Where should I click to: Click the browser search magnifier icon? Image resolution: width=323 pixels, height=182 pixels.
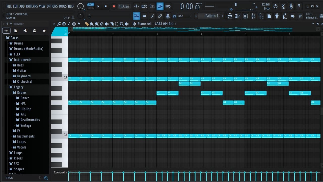click(x=46, y=178)
